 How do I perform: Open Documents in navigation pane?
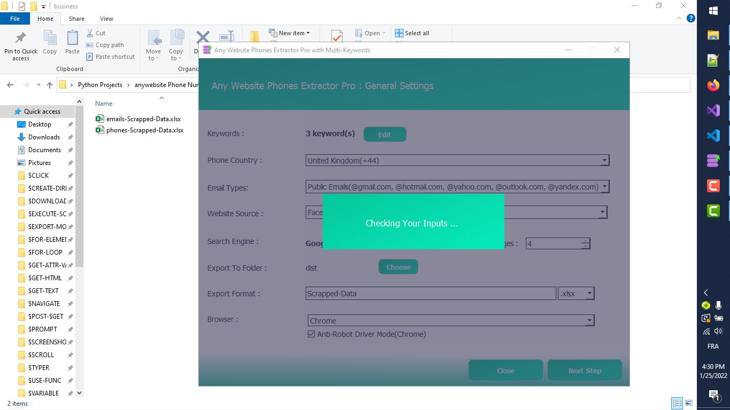tap(44, 150)
